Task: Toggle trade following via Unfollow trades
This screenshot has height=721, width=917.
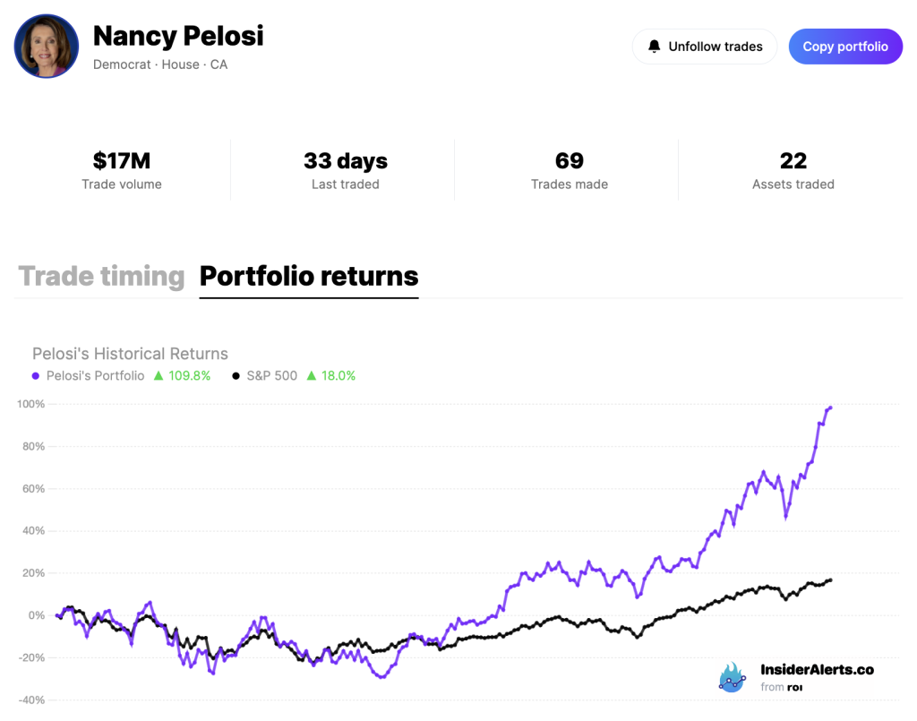Action: [x=704, y=46]
